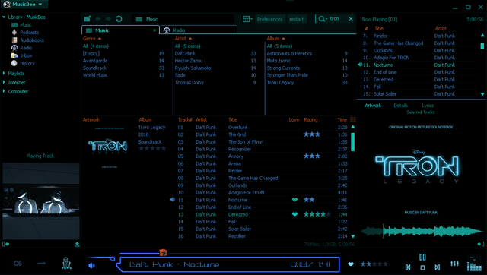Toggle love heart on Nocturne track

click(294, 200)
